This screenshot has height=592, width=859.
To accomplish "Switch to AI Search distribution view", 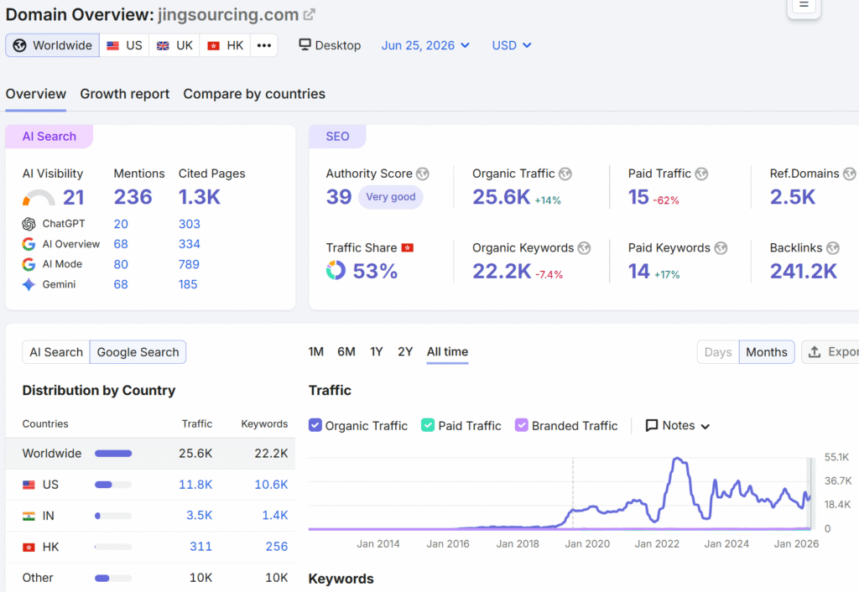I will tap(56, 352).
